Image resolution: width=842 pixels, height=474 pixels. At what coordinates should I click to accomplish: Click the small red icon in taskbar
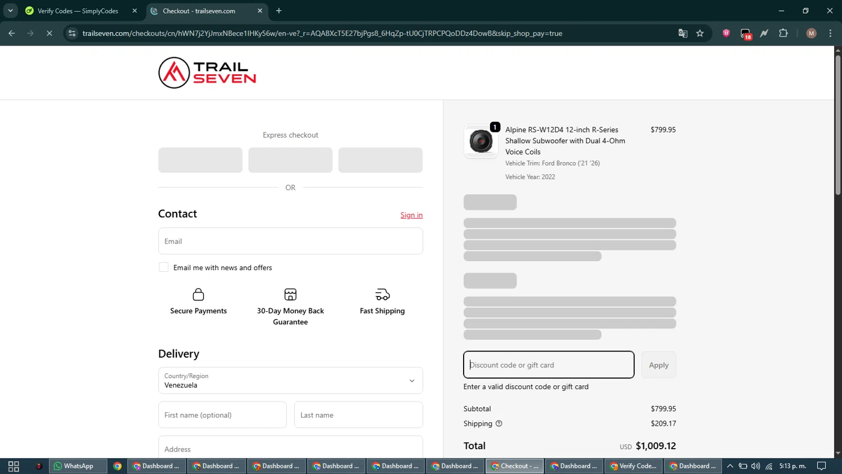point(39,466)
